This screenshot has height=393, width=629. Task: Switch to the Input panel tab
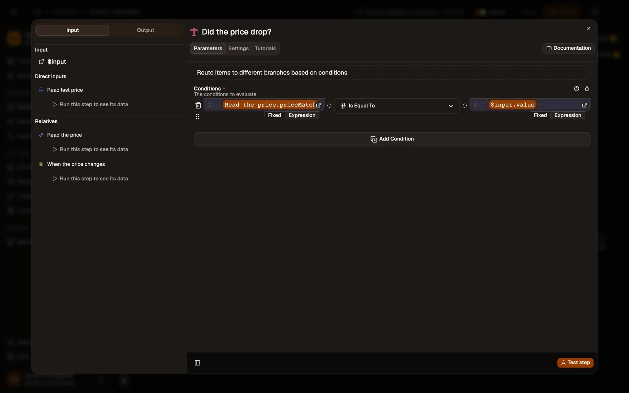point(73,30)
